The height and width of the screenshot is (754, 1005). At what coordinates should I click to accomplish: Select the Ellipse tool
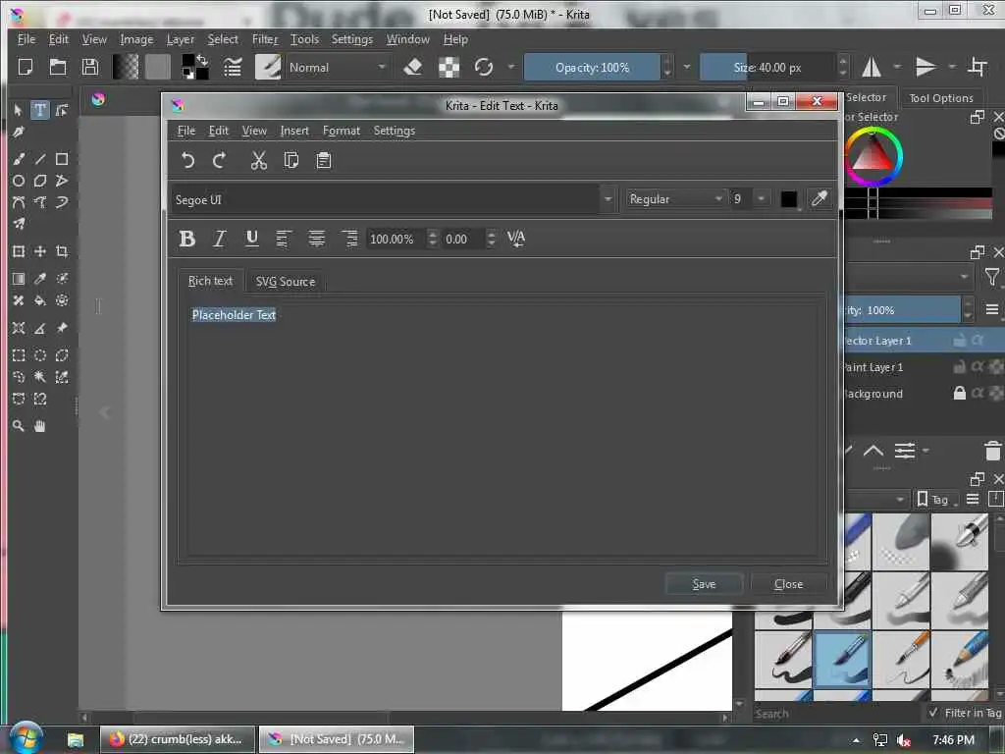(x=18, y=181)
